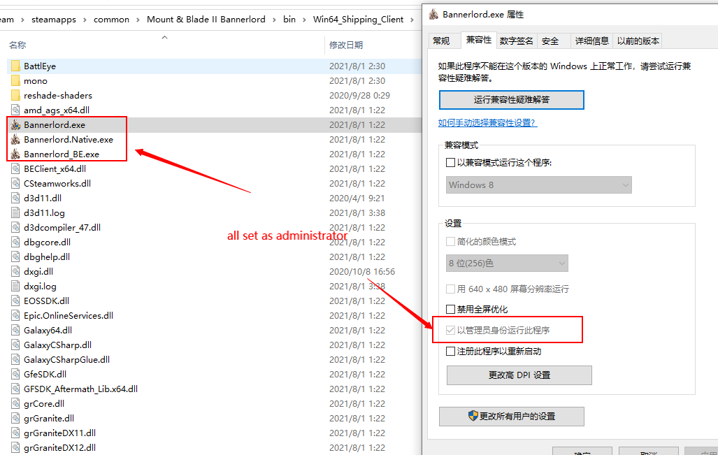
Task: Click the amd_ags_x64.dll file icon
Action: point(15,110)
